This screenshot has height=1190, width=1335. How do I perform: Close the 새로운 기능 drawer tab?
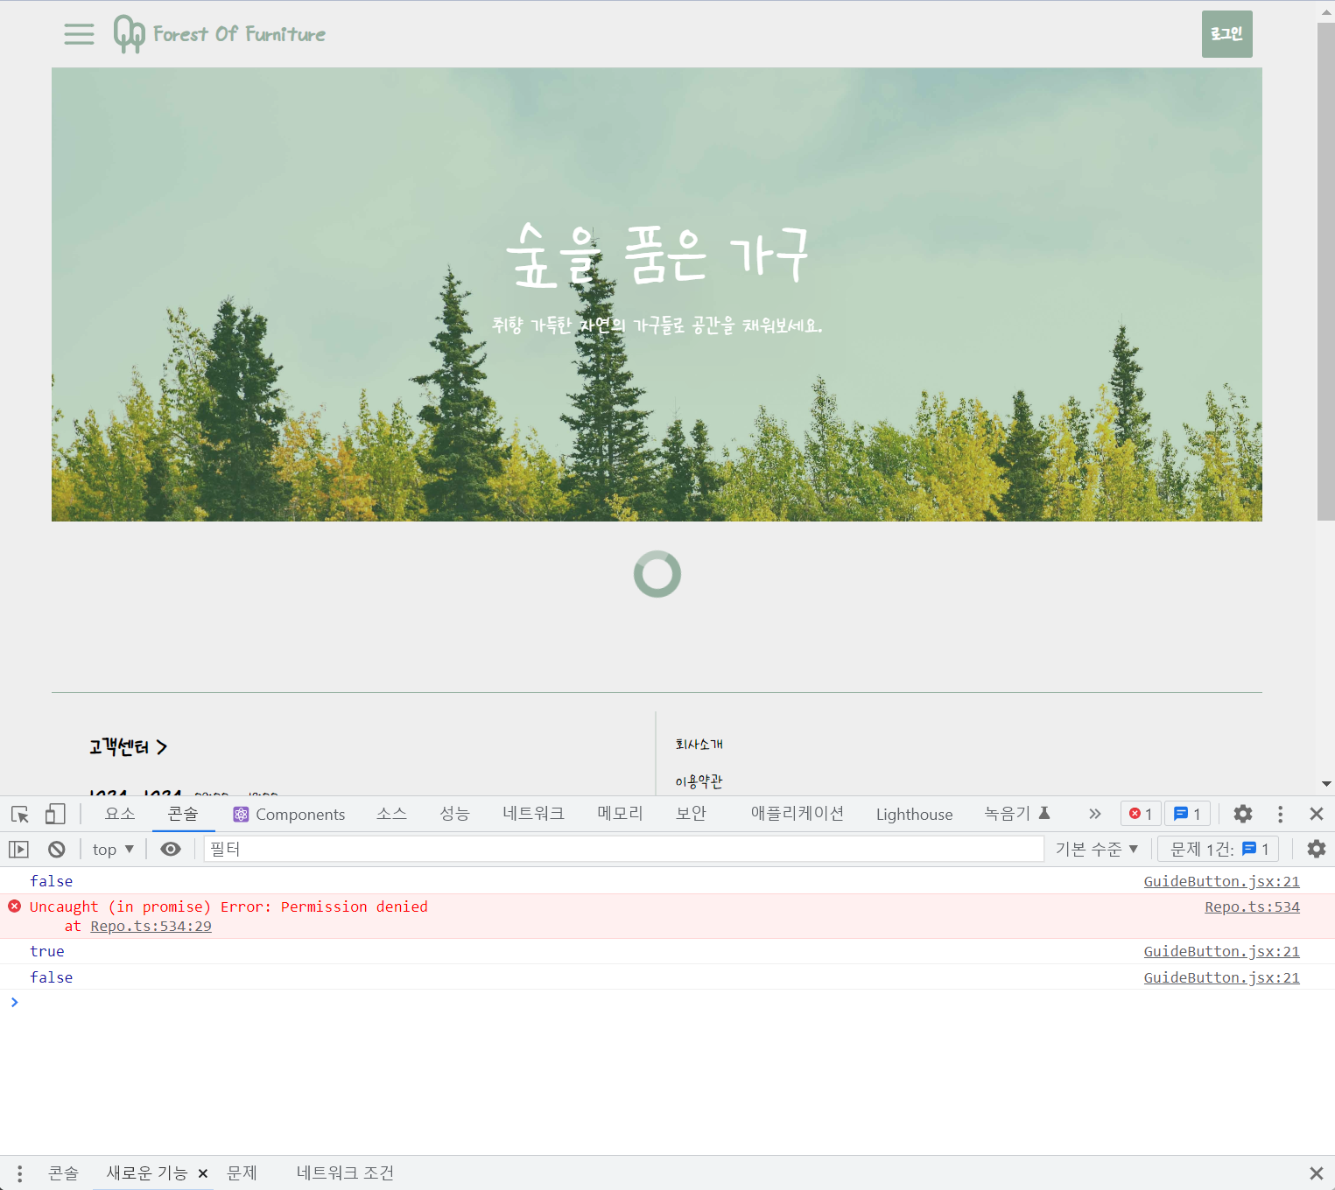coord(203,1174)
